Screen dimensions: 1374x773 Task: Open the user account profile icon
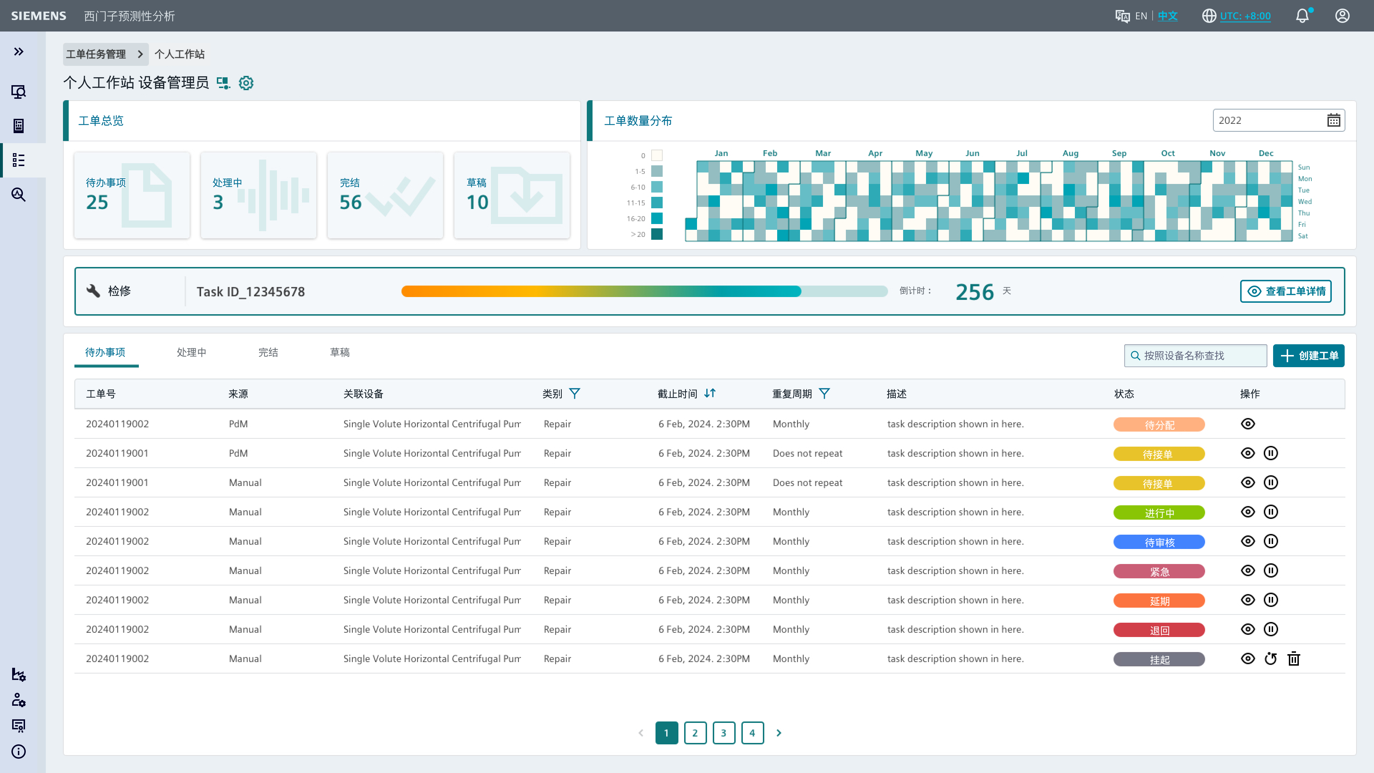1343,15
